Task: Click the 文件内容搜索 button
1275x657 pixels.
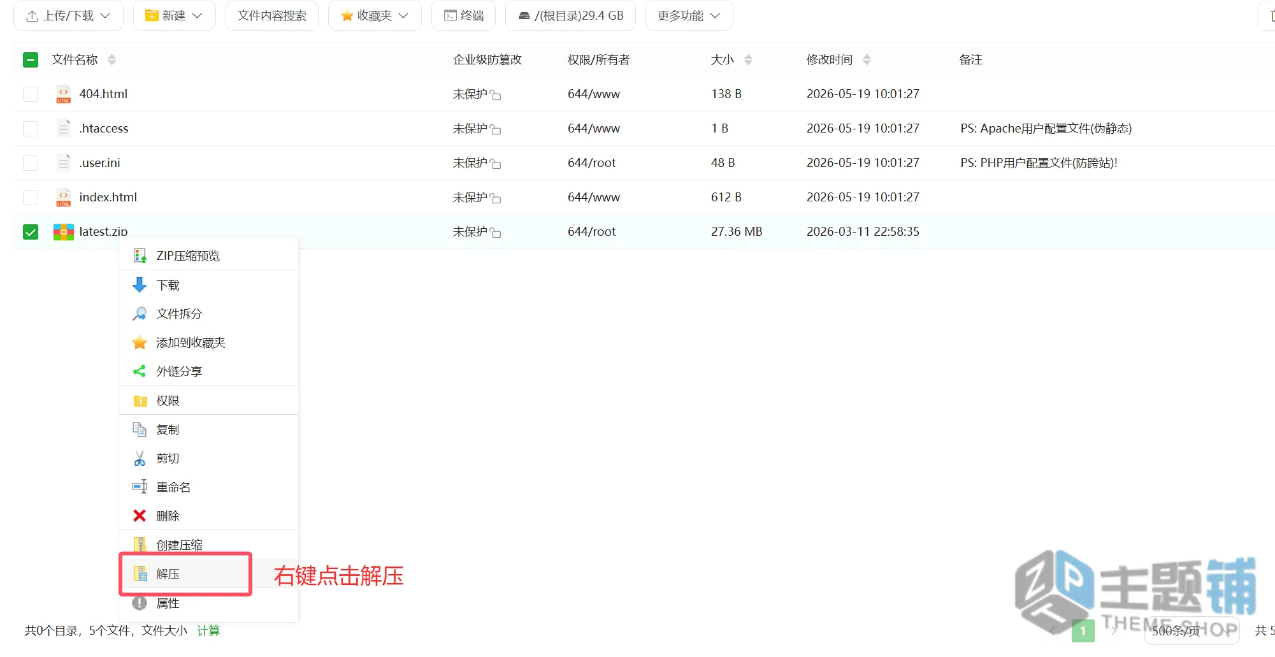Action: [x=272, y=15]
